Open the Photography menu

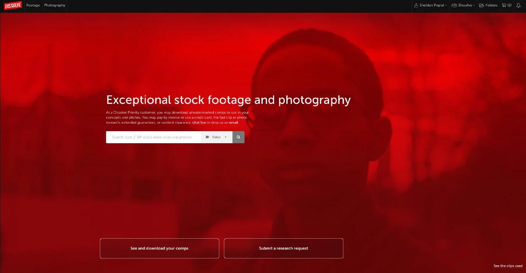pyautogui.click(x=55, y=5)
